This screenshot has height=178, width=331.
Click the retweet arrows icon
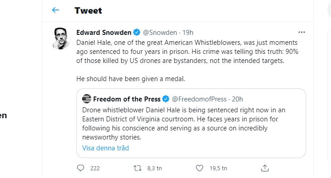click(x=138, y=168)
